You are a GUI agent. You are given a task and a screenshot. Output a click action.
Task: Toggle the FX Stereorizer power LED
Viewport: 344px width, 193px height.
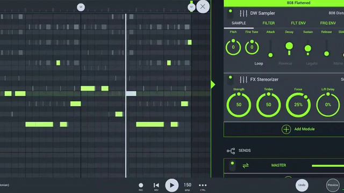click(x=231, y=77)
